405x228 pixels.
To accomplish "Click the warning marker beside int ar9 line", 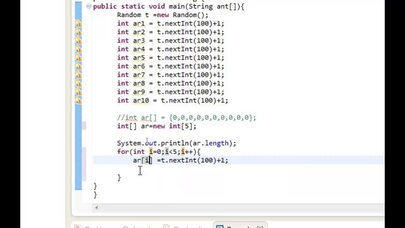I will (78, 92).
